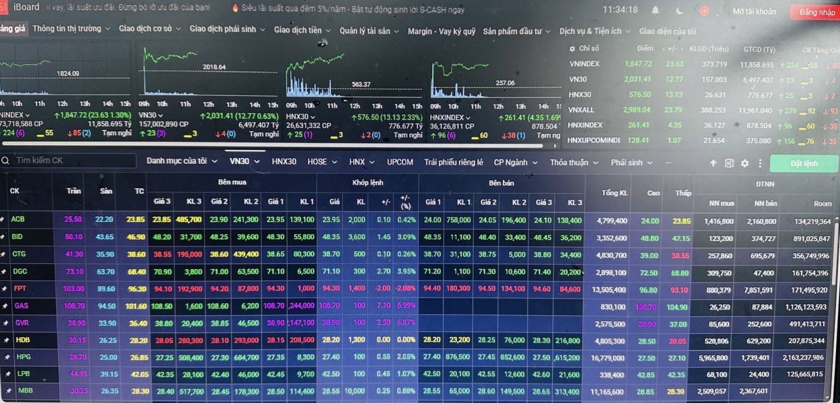Open the three-dot more options menu

click(x=760, y=163)
